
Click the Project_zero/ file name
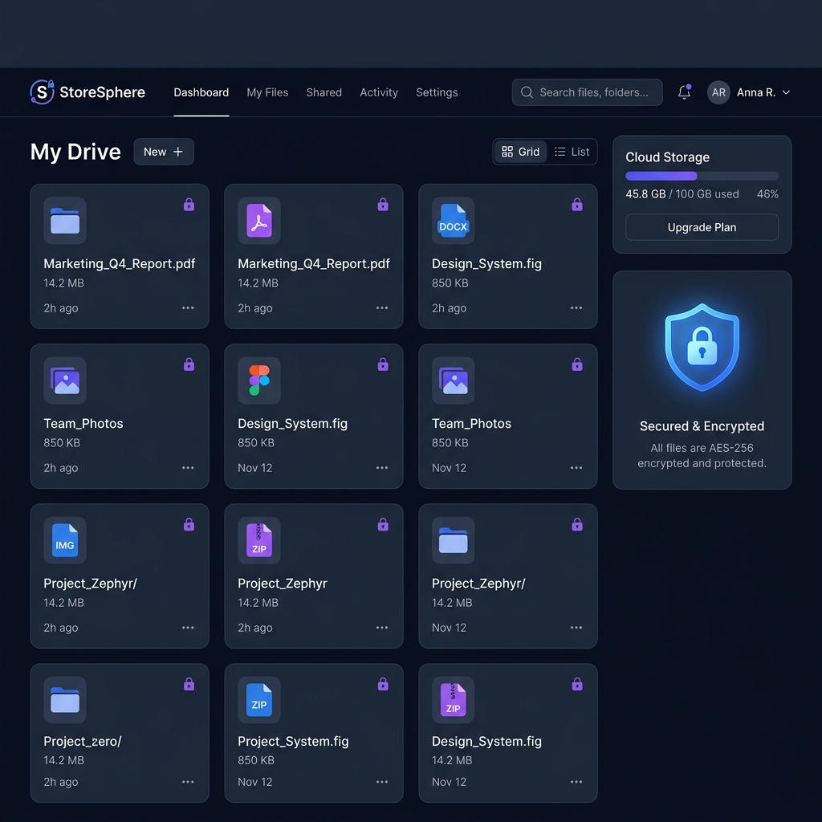point(83,741)
